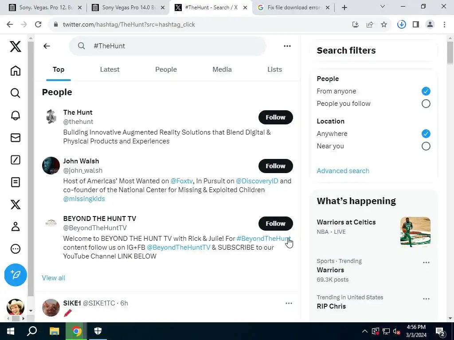454x340 pixels.
Task: Open a new browser tab
Action: click(344, 8)
